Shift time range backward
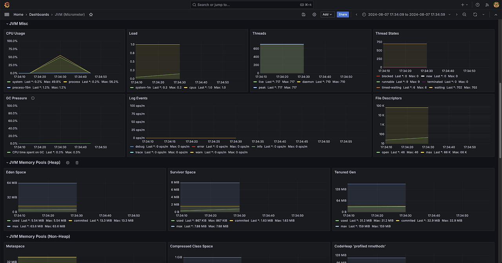The image size is (502, 263). (356, 14)
